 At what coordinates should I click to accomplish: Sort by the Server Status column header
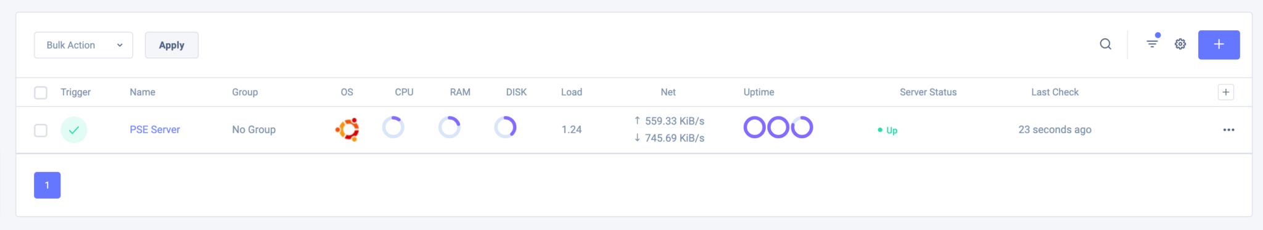click(928, 92)
